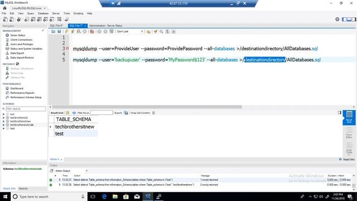The height and width of the screenshot is (201, 357).
Task: Toggle the auto-commit mode icon
Action: [112, 31]
